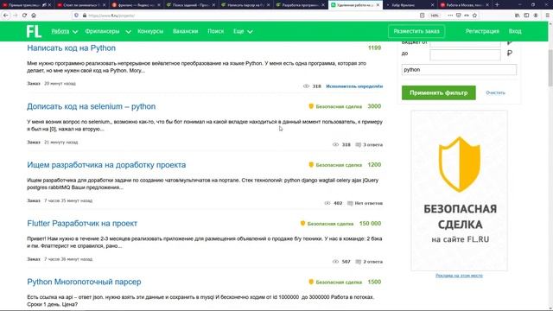
Task: Click views eye icon of Flutter project
Action: click(335, 262)
